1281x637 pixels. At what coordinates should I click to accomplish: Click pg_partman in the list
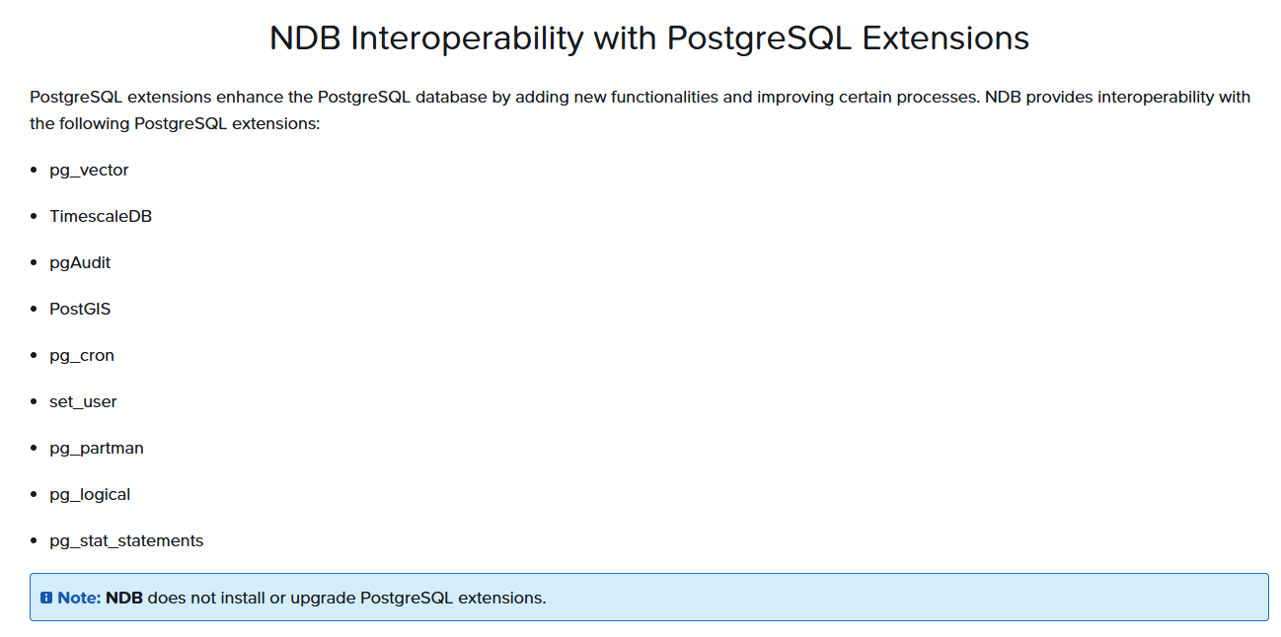point(97,448)
